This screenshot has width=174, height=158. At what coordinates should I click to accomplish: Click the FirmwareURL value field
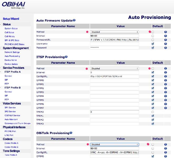(x=114, y=40)
